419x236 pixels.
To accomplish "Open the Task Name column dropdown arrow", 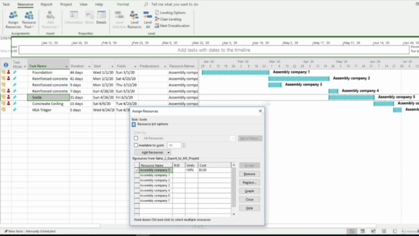I will (66, 66).
